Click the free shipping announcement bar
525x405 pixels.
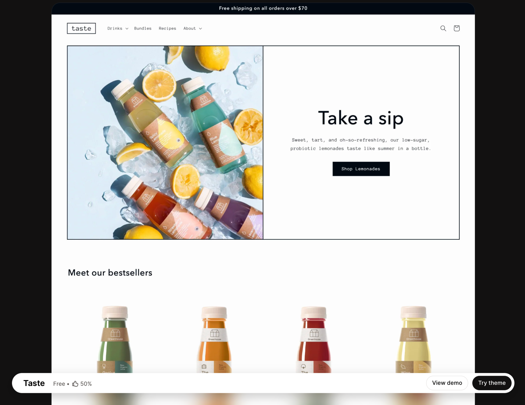point(263,8)
